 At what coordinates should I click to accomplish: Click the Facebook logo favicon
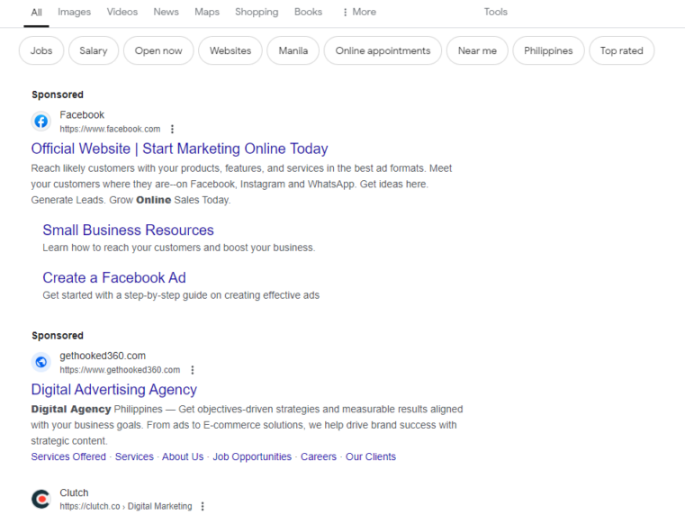pyautogui.click(x=41, y=121)
